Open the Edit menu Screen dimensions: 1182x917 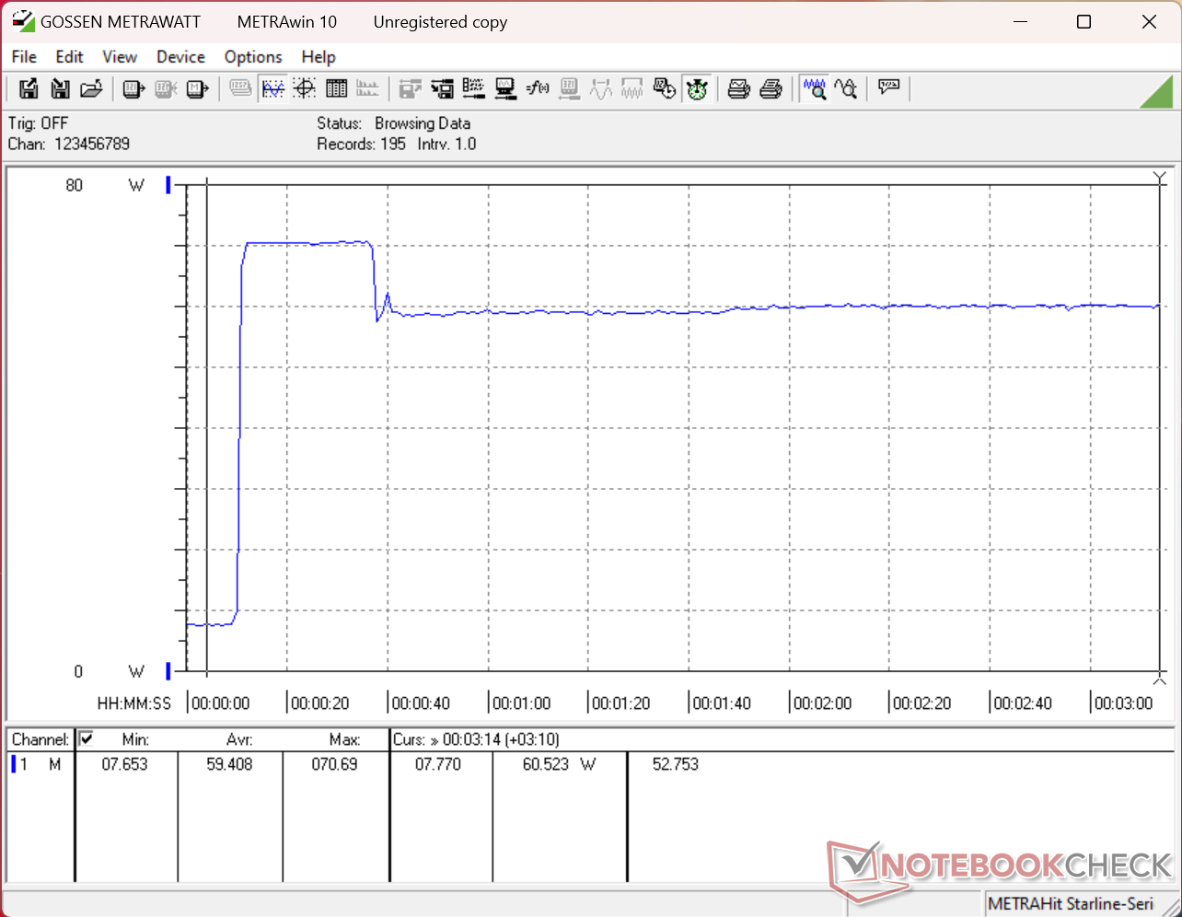tap(69, 56)
